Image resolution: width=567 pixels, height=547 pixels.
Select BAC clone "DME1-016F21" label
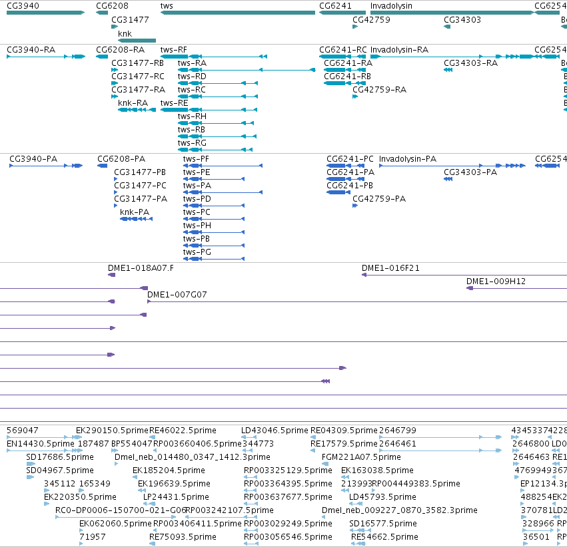390,268
